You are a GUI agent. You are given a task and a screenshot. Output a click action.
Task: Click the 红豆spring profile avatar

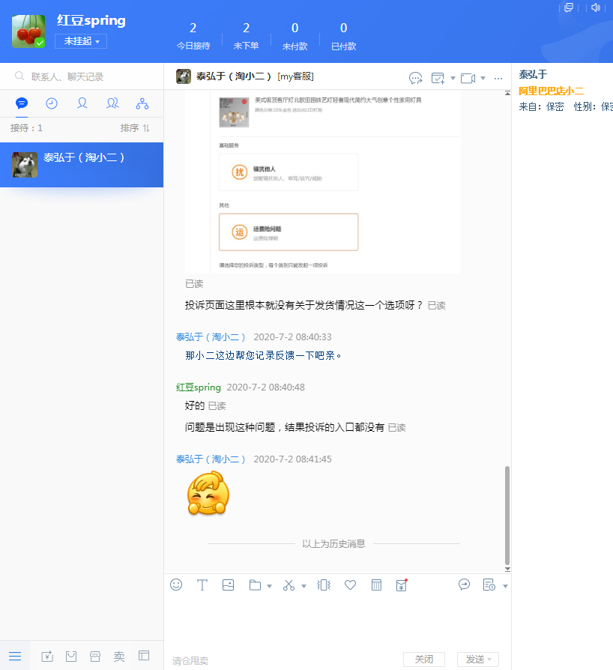point(28,31)
